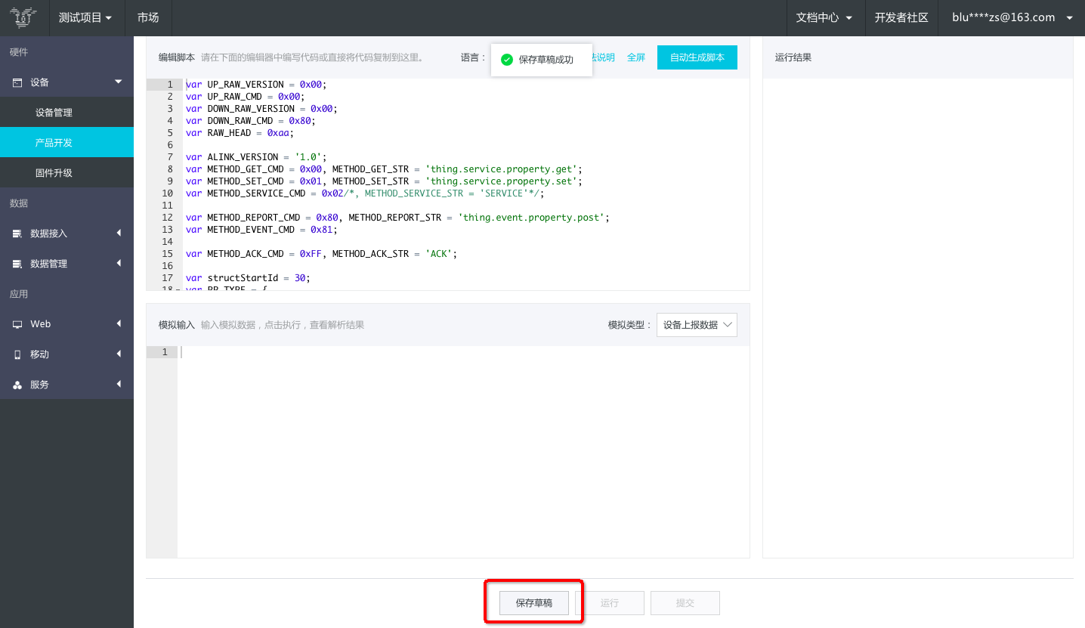The height and width of the screenshot is (628, 1085).
Task: Click the METHOD_GET_CMD code line
Action: point(384,169)
